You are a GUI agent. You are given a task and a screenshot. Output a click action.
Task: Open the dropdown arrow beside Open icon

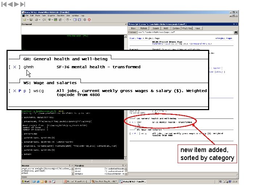[28, 20]
